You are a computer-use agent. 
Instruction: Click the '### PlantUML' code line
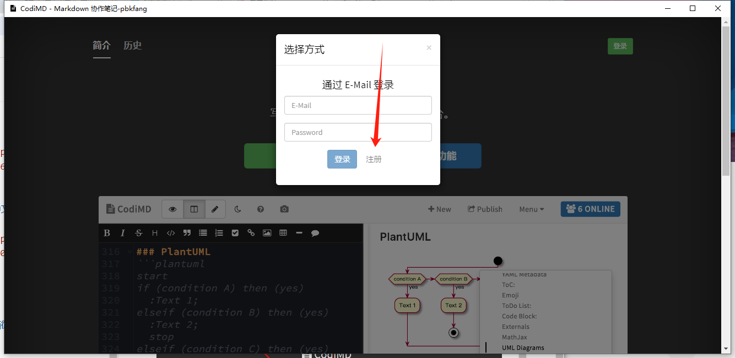174,252
